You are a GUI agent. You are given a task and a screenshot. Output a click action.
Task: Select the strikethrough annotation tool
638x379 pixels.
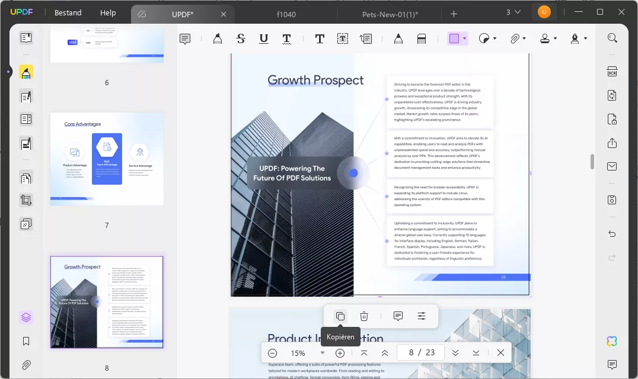point(240,39)
